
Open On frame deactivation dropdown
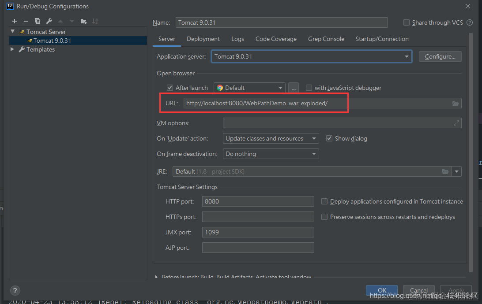click(x=271, y=154)
